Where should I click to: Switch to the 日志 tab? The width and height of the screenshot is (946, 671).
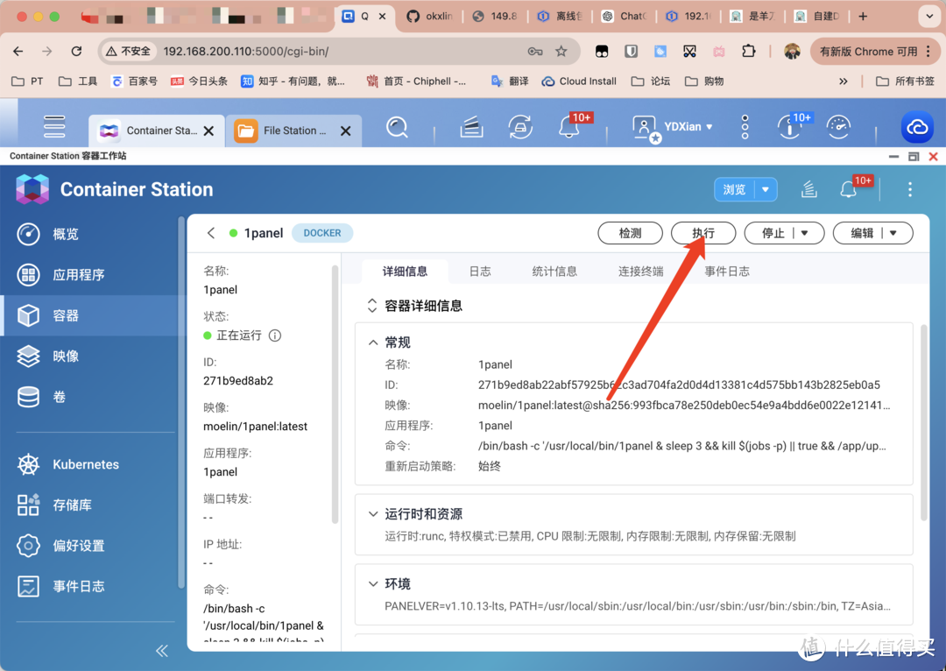pyautogui.click(x=480, y=272)
